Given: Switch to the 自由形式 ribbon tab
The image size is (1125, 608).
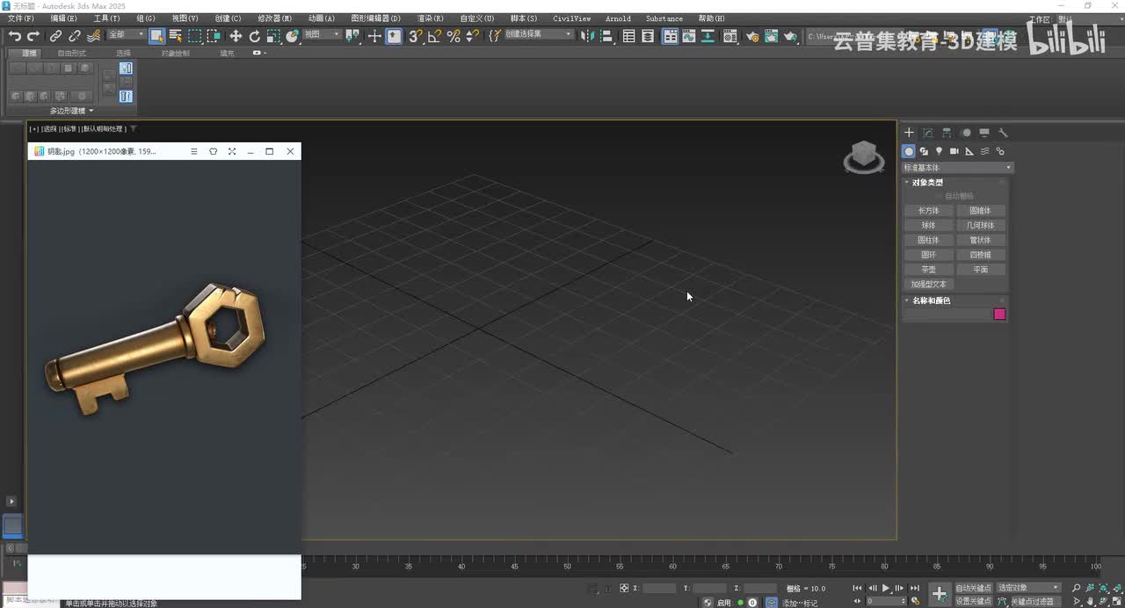Looking at the screenshot, I should 72,54.
